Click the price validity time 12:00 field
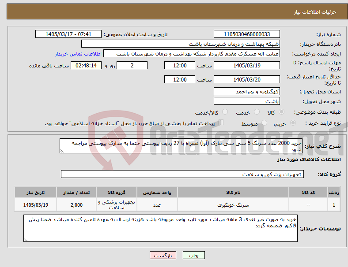This screenshot has width=348, height=267. pos(180,79)
